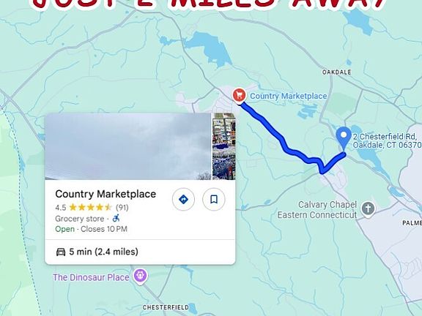The width and height of the screenshot is (422, 316).
Task: Open The Dinosaur Place purple marker
Action: coord(140,276)
